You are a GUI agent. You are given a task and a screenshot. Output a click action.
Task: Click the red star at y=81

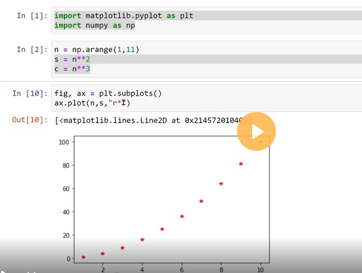241,164
